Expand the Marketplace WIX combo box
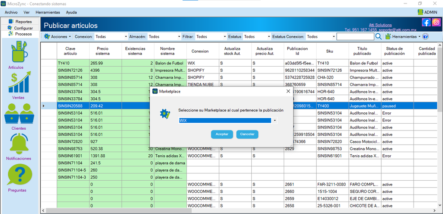The width and height of the screenshot is (443, 214). pos(275,121)
